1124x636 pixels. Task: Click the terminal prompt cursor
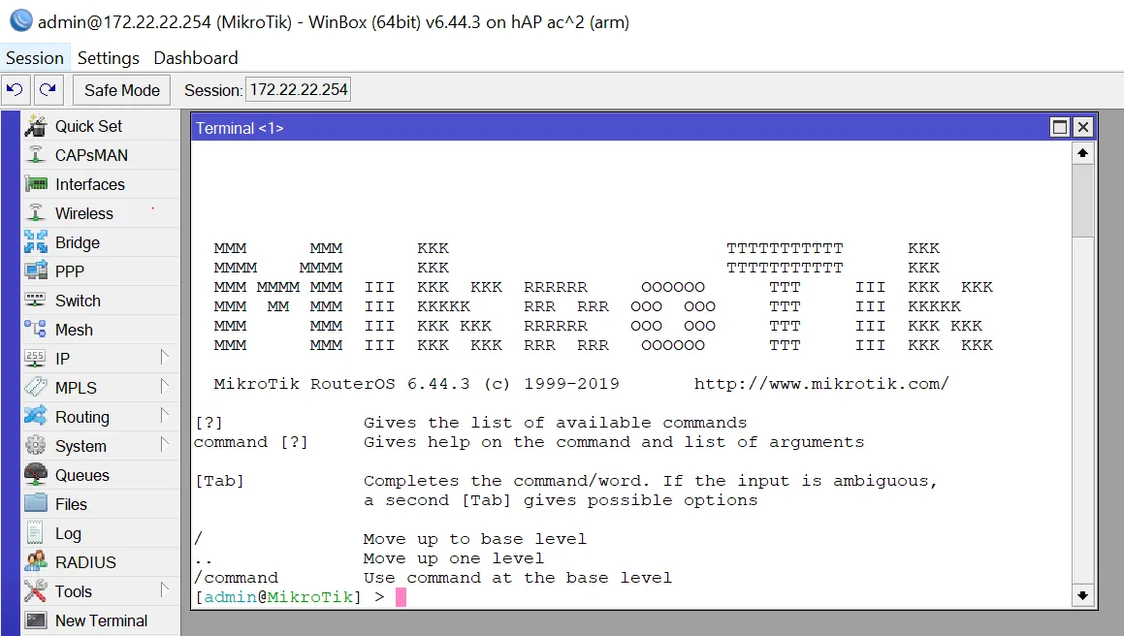click(401, 596)
